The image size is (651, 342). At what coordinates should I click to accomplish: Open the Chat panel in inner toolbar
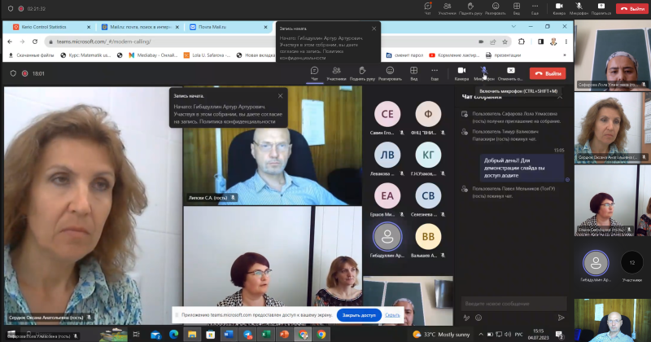(314, 73)
